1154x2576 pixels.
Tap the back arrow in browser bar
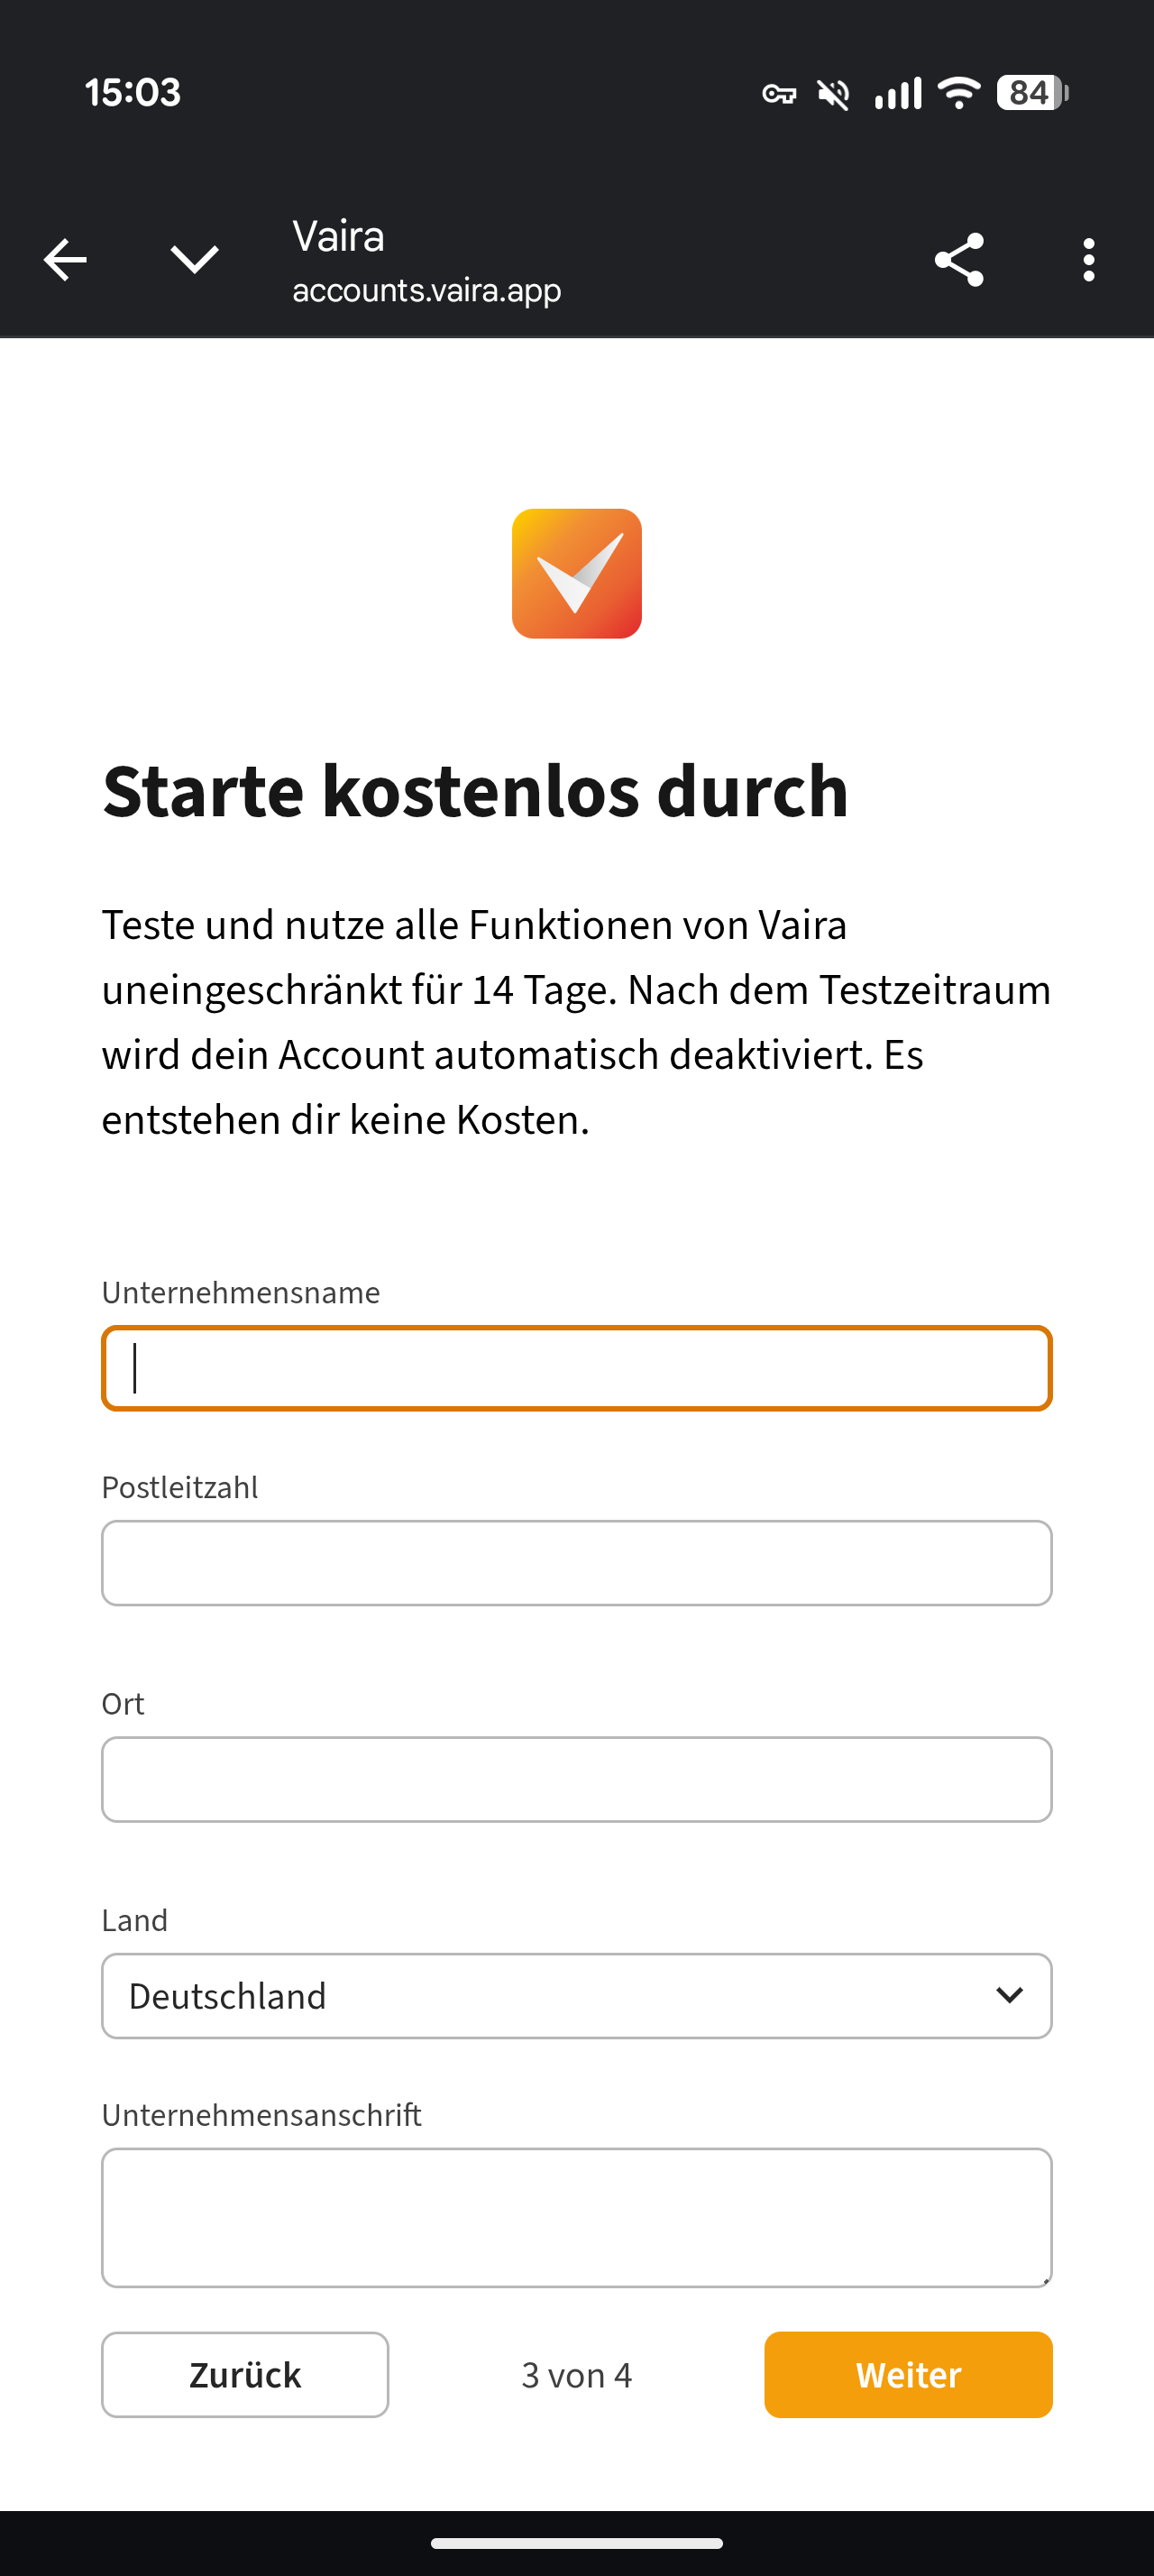click(x=66, y=260)
